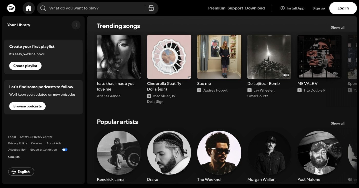Open the Premium link
This screenshot has width=359, height=188.
[217, 8]
